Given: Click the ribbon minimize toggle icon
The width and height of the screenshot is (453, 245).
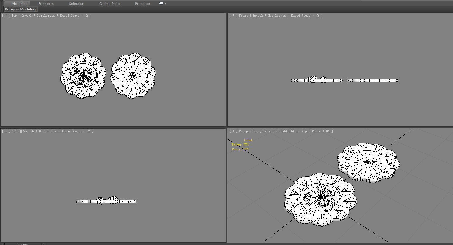Looking at the screenshot, I should (x=161, y=3).
